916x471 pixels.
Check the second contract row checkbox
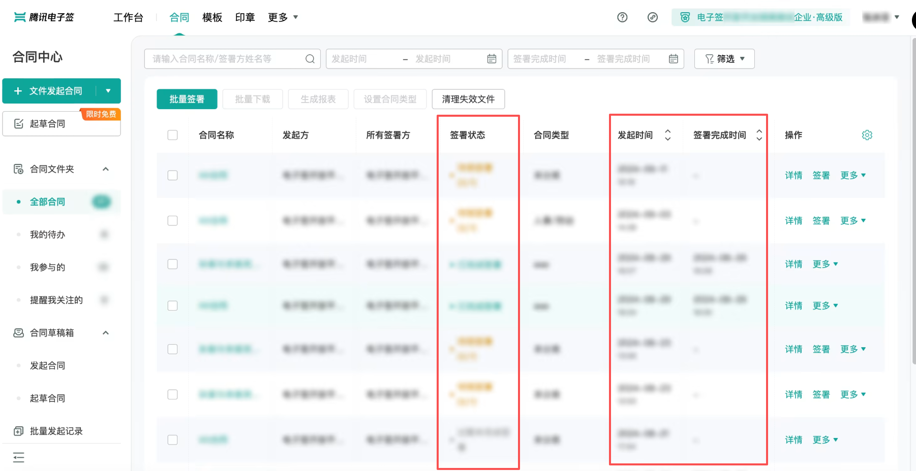pyautogui.click(x=173, y=220)
